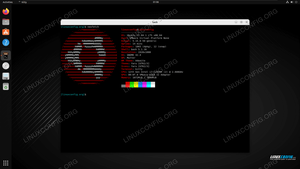Image resolution: width=300 pixels, height=169 pixels.
Task: Click the linuxconfig@linuxconfig header line
Action: (137, 30)
